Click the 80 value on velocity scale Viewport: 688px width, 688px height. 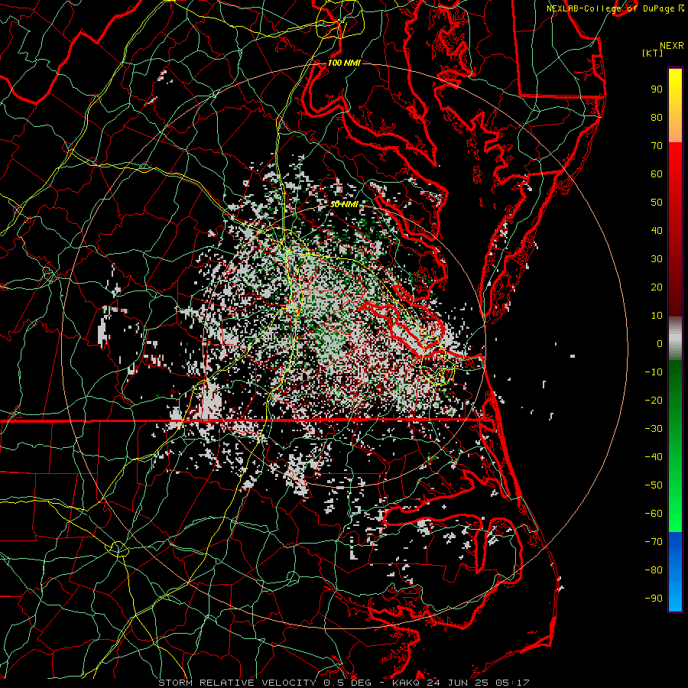pos(657,117)
